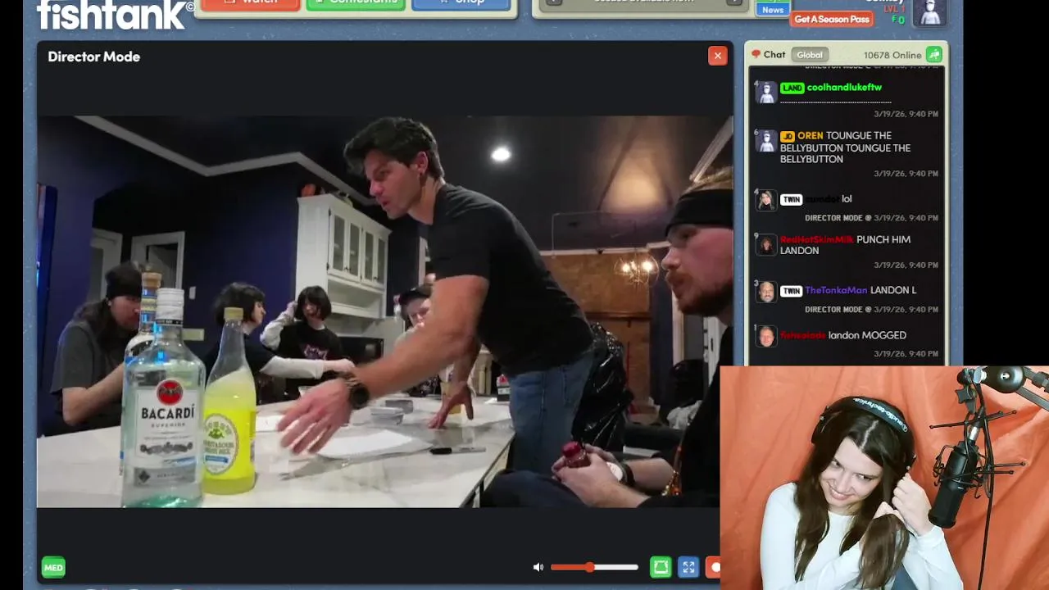The image size is (1049, 590).
Task: Click the left arrow in the top banner
Action: tap(554, 2)
